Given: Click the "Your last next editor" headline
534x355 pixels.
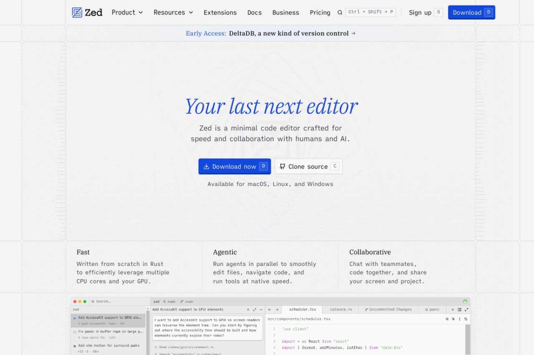Looking at the screenshot, I should tap(271, 106).
